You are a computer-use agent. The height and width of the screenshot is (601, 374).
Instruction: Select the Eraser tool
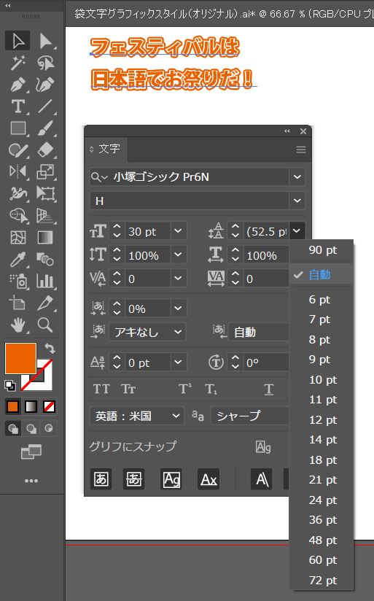pos(45,150)
